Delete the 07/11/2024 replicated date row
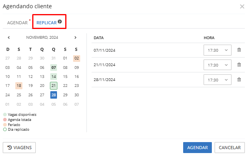The height and width of the screenshot is (155, 248). pos(239,50)
